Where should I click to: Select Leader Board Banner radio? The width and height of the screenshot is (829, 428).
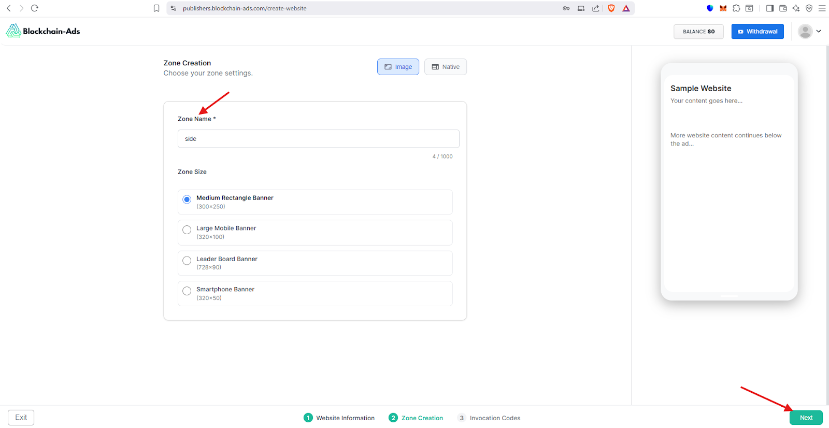(187, 261)
